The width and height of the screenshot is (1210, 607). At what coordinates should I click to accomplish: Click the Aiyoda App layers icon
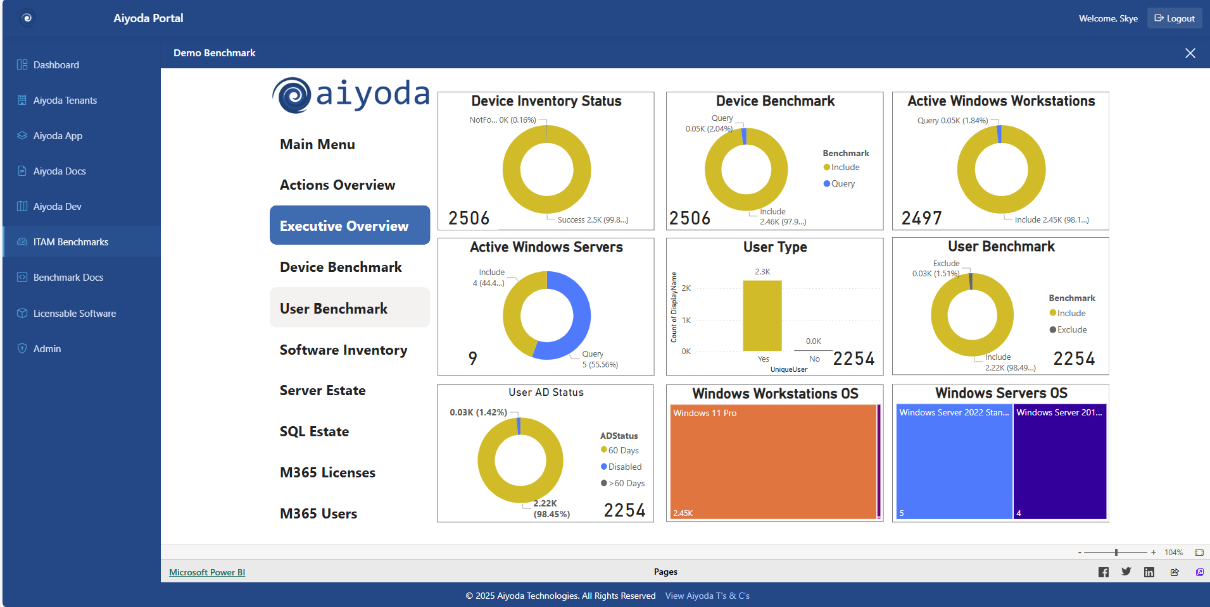[x=21, y=135]
